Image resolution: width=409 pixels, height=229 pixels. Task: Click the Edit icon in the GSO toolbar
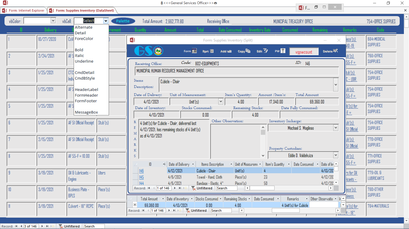coord(266,51)
